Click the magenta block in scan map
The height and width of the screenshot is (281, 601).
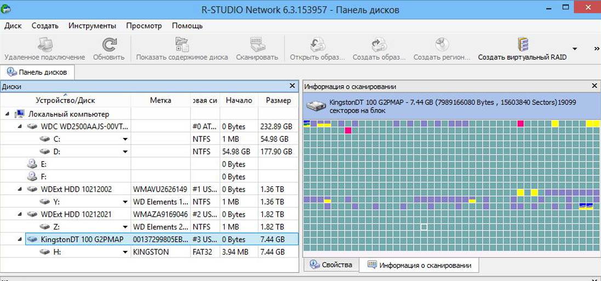click(x=348, y=130)
